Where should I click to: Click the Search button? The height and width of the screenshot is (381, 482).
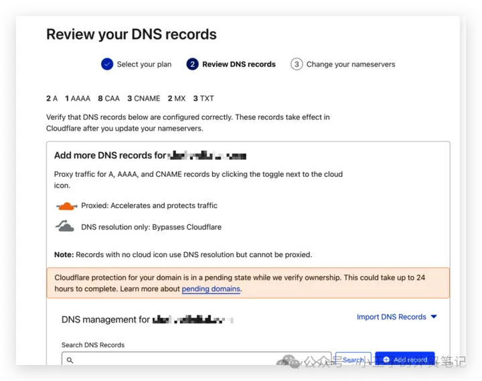pyautogui.click(x=353, y=359)
